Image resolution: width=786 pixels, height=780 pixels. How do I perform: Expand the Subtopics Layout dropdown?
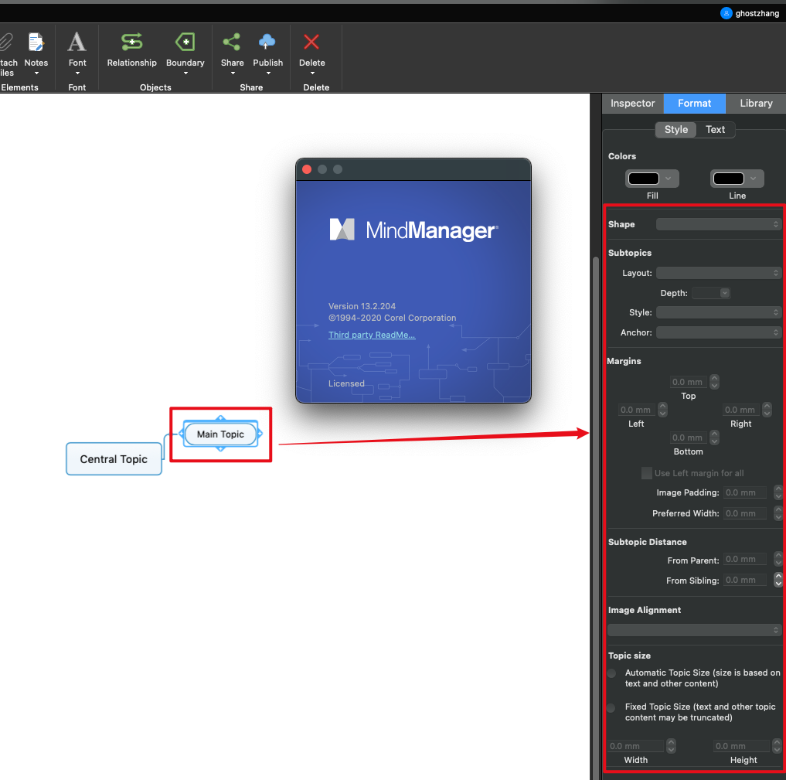719,273
